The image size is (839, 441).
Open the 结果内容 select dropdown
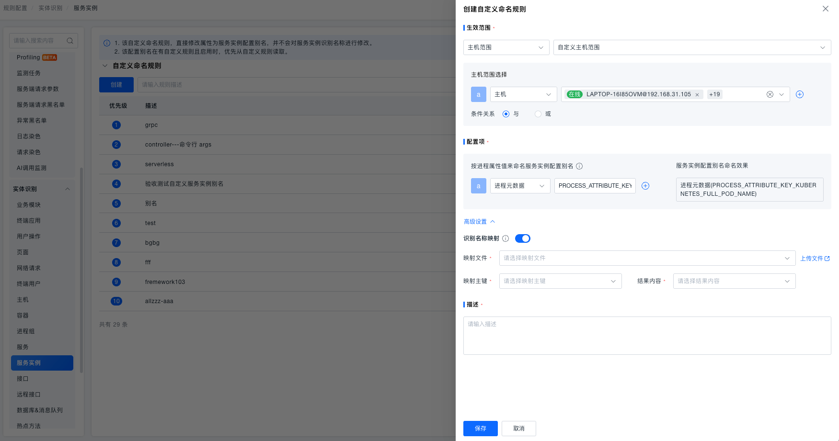point(734,281)
